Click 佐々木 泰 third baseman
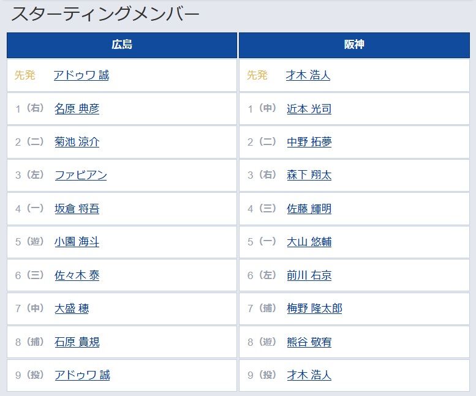Screen dimensions: 476x396 pyautogui.click(x=77, y=275)
